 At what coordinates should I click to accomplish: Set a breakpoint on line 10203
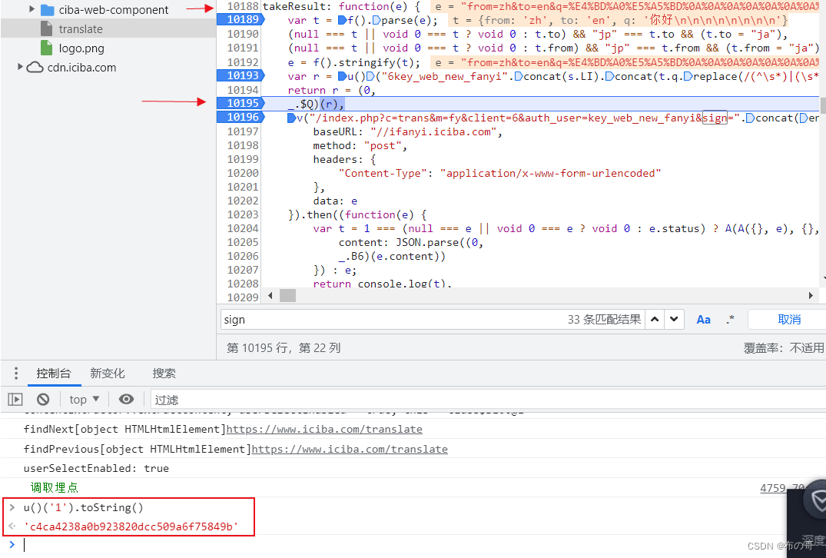pos(242,214)
